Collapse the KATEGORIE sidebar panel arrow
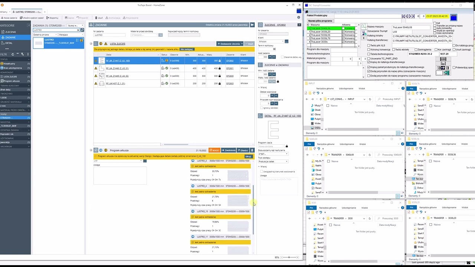 (28, 25)
